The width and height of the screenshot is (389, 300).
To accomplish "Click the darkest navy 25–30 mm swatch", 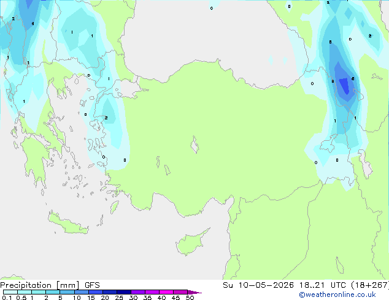I will (124, 292).
